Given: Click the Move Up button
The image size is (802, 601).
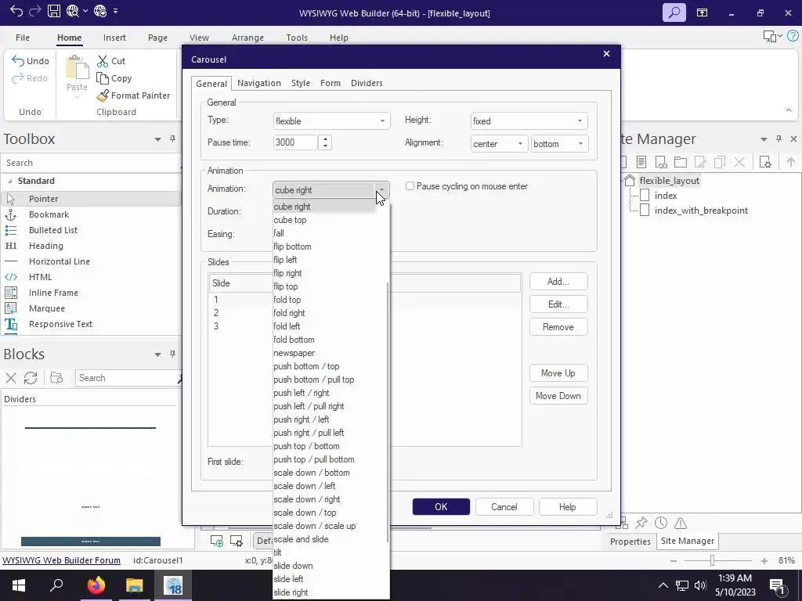Looking at the screenshot, I should tap(558, 373).
